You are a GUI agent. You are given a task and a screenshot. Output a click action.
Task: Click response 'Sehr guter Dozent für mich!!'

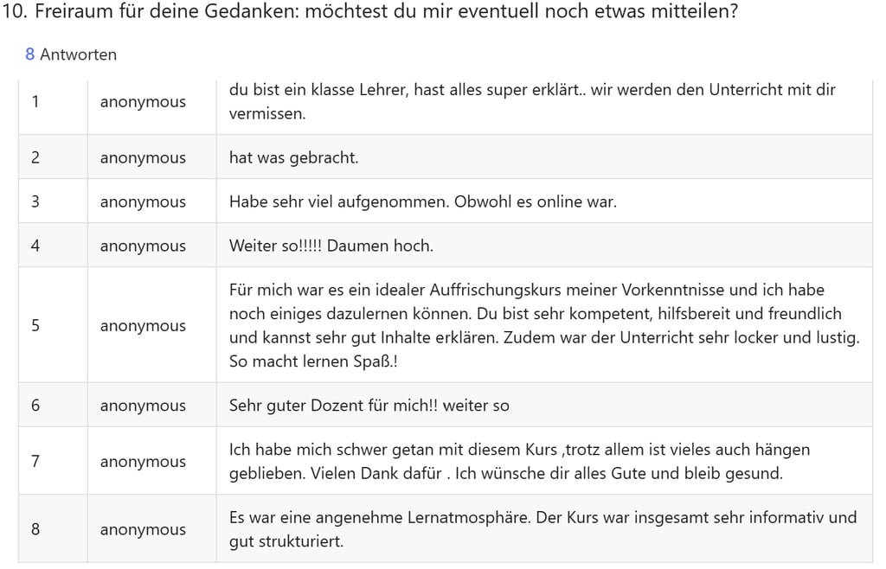[x=369, y=406]
